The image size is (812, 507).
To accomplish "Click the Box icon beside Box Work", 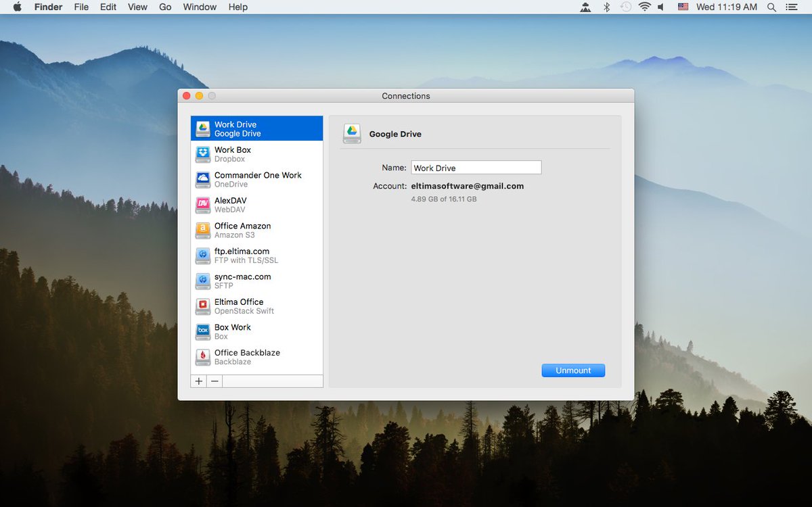I will tap(203, 331).
